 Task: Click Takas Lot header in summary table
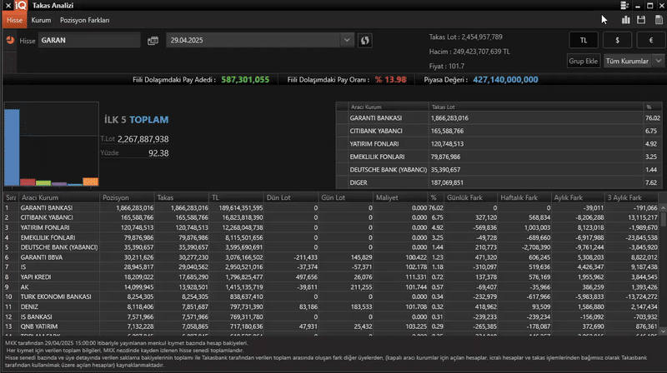click(536, 107)
